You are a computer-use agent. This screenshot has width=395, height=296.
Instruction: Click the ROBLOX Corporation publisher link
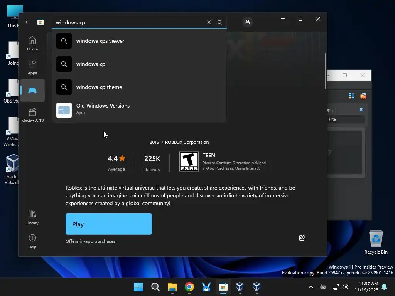[187, 142]
